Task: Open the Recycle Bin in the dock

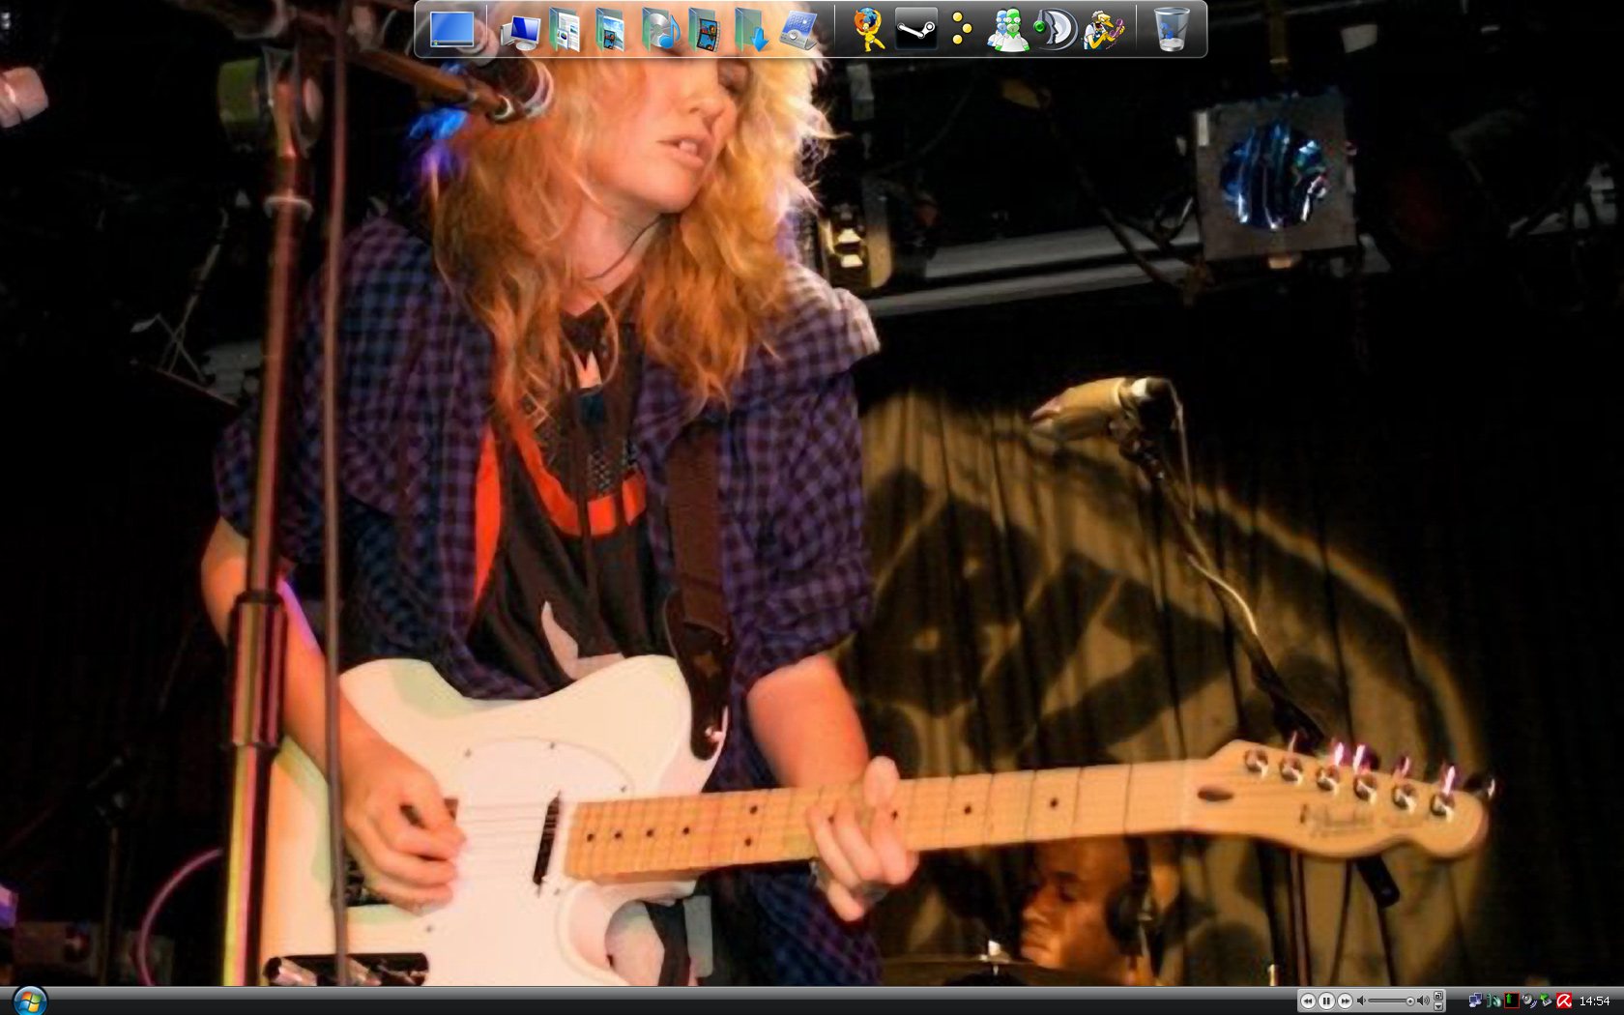Action: click(1172, 29)
